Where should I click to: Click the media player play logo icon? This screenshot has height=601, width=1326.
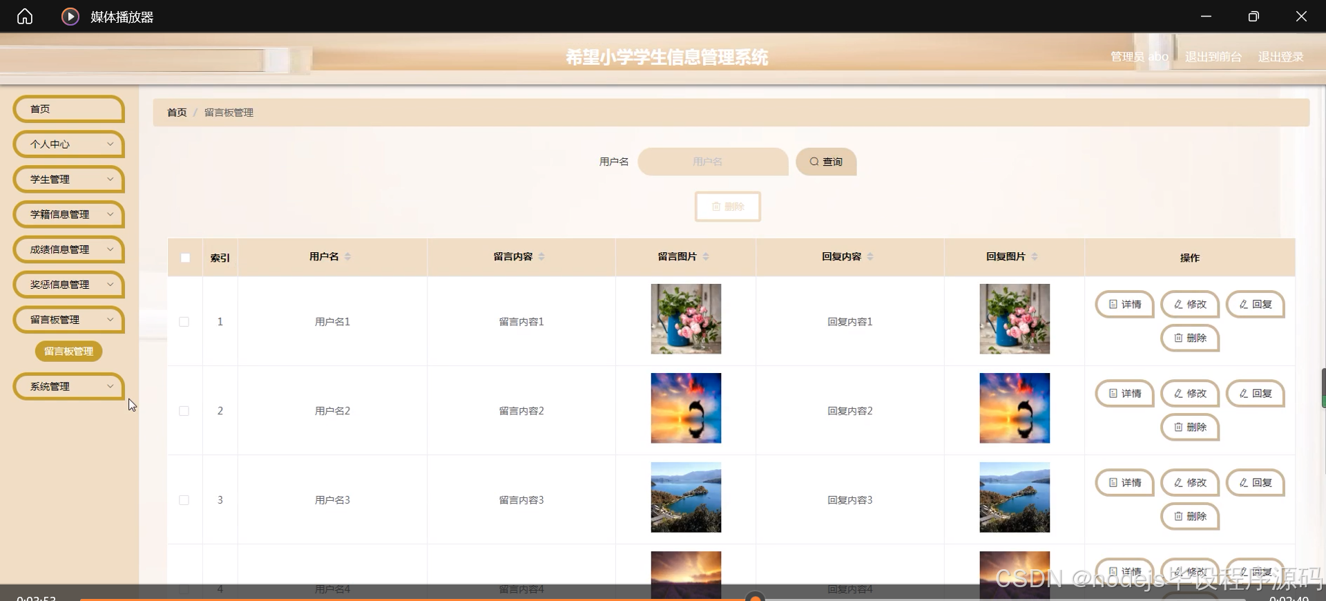pos(70,16)
